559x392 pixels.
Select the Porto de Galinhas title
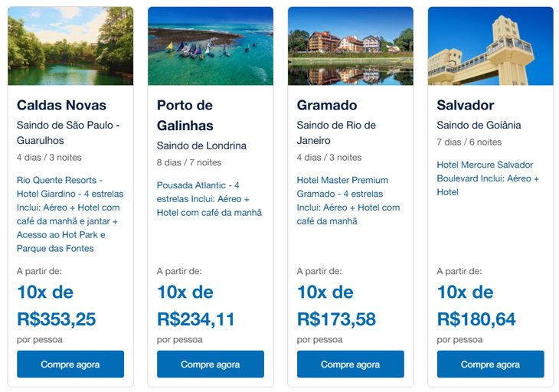(185, 116)
